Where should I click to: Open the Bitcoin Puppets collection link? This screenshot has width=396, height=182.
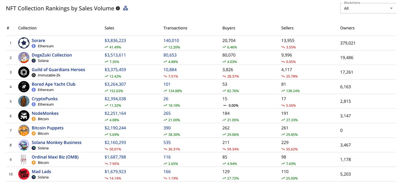pyautogui.click(x=48, y=128)
